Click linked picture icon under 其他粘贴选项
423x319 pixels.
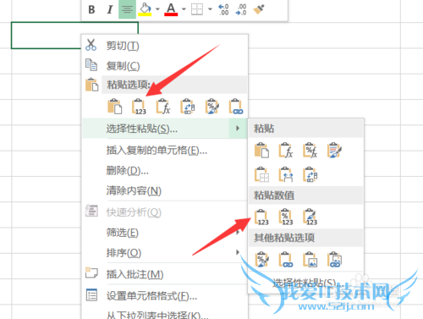[x=334, y=260]
